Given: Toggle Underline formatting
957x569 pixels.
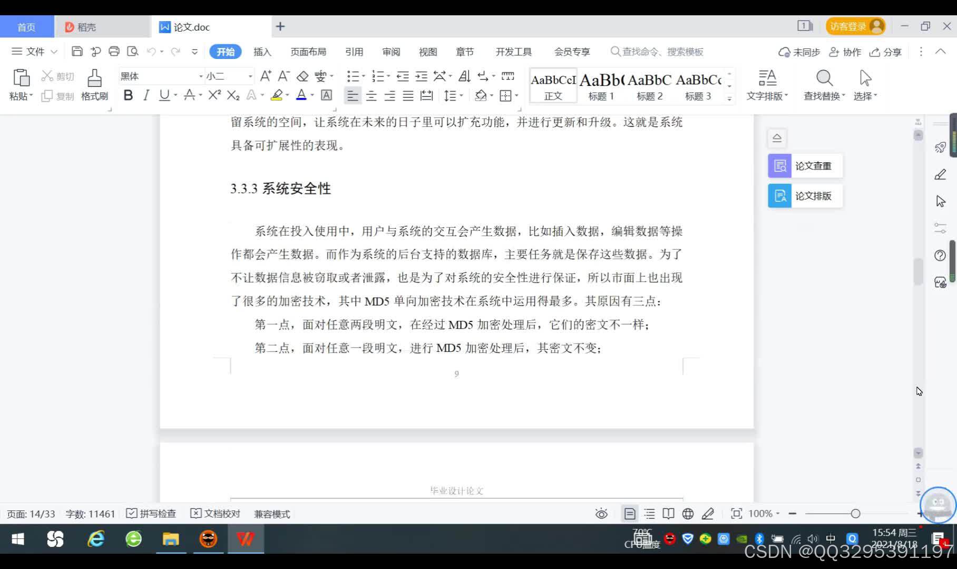Looking at the screenshot, I should tap(164, 95).
